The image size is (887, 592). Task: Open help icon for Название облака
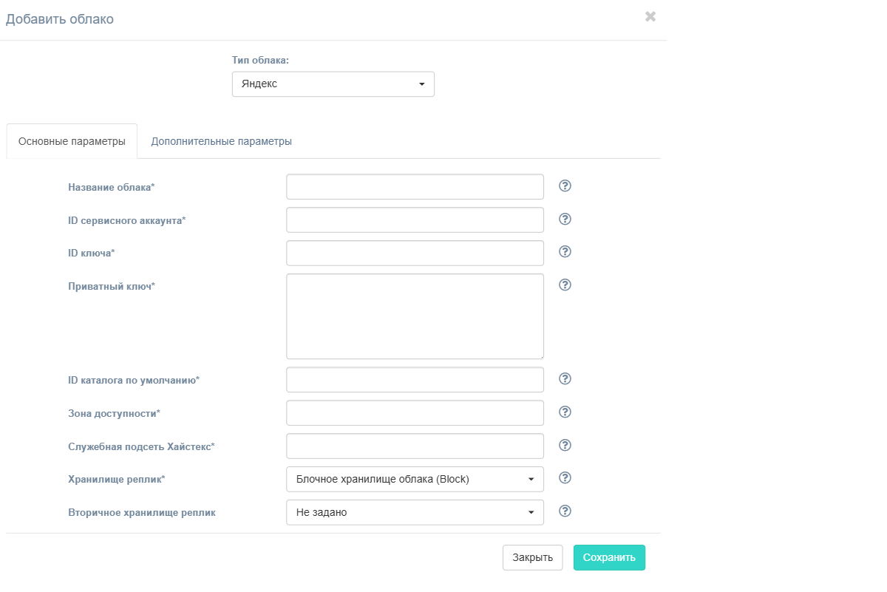565,186
